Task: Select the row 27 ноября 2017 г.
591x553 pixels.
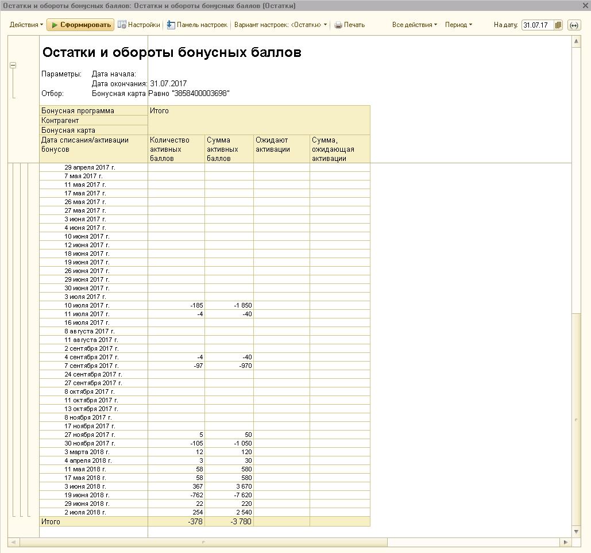Action: 204,435
